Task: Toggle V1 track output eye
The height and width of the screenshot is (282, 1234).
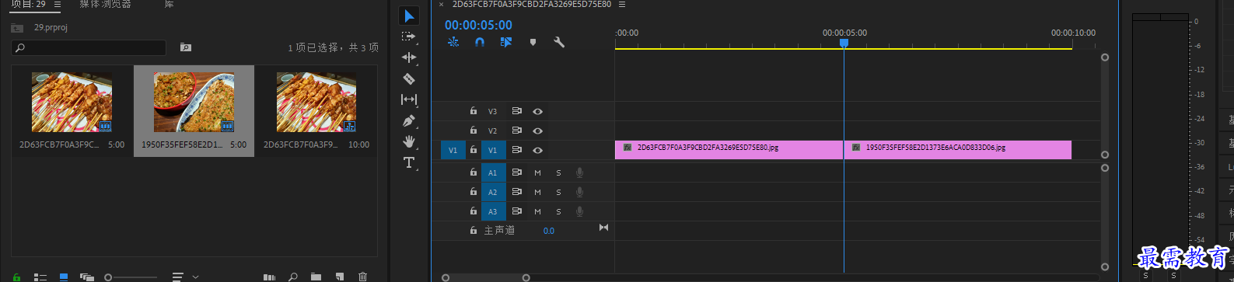Action: (x=537, y=150)
